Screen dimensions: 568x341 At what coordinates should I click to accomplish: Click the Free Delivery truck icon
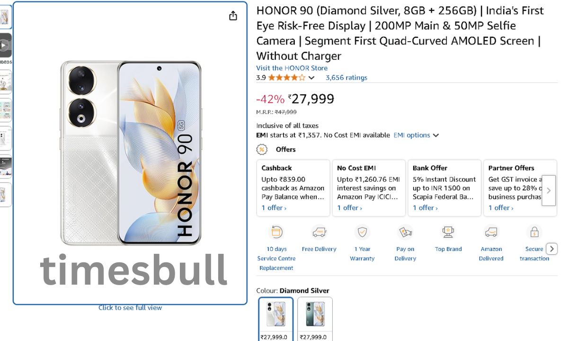(319, 233)
